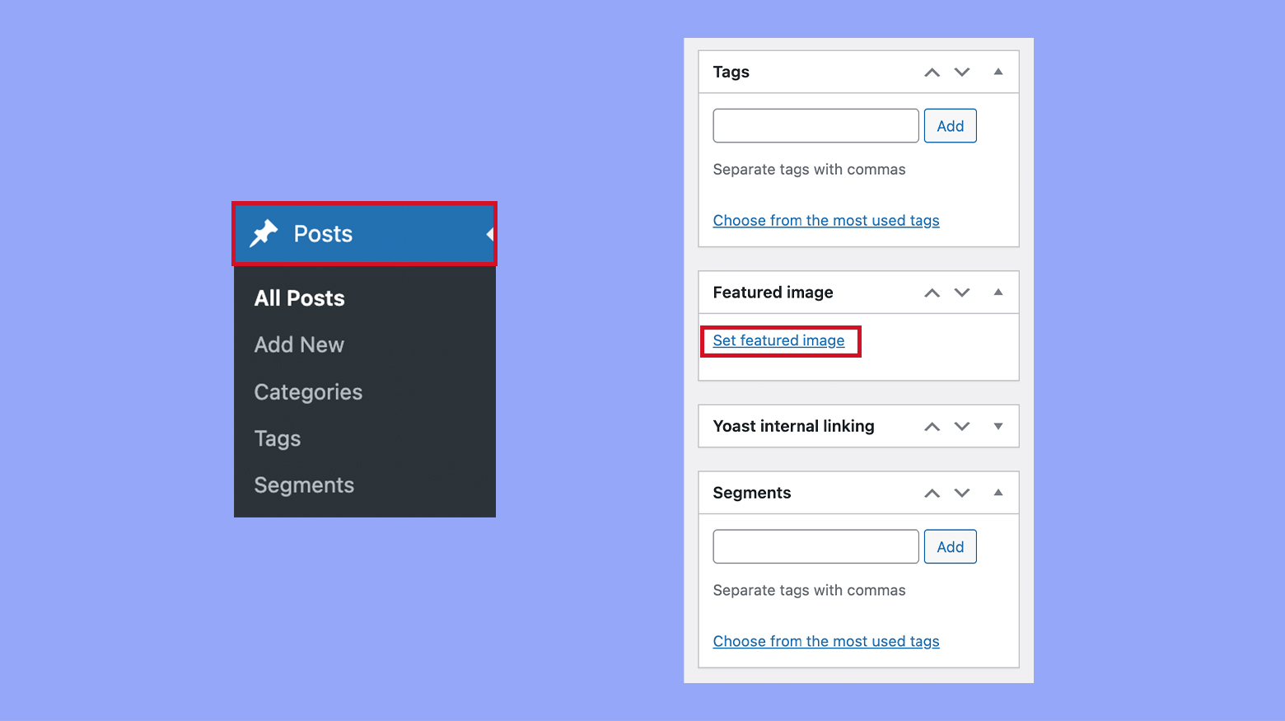Click Add button in the Tags panel
1285x721 pixels.
[950, 125]
